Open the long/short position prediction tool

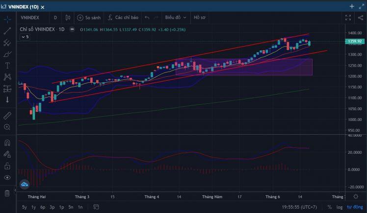click(7, 89)
